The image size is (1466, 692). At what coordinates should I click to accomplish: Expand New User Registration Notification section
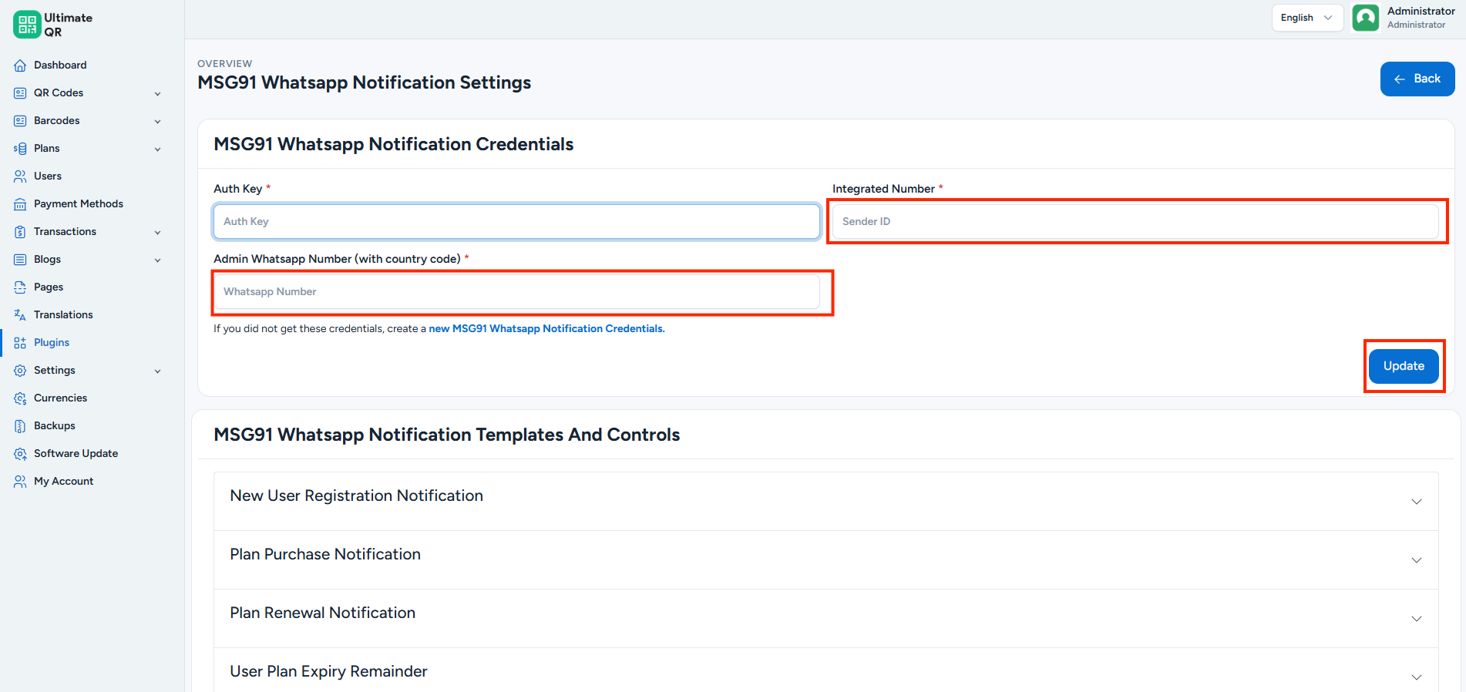point(826,501)
